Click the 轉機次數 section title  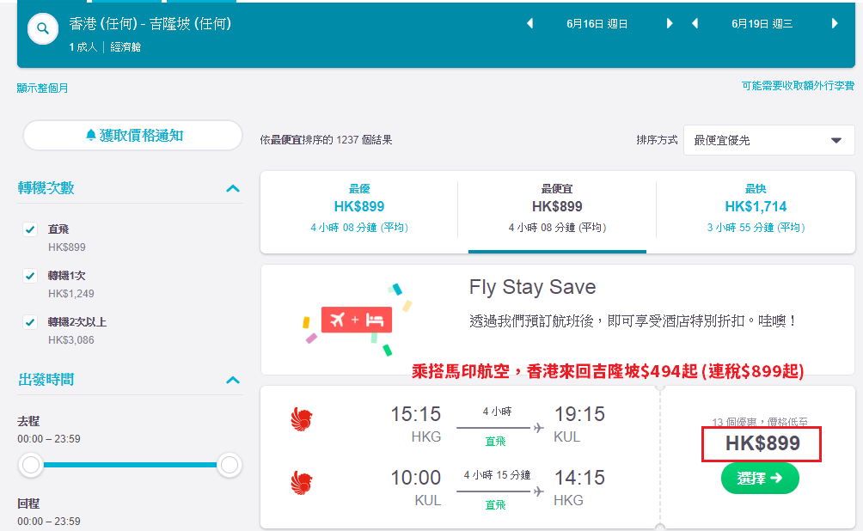(x=46, y=188)
